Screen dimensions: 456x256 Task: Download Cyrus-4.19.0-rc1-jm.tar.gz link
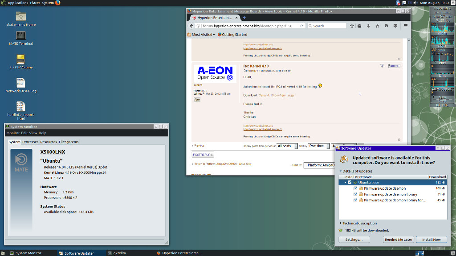click(x=276, y=95)
